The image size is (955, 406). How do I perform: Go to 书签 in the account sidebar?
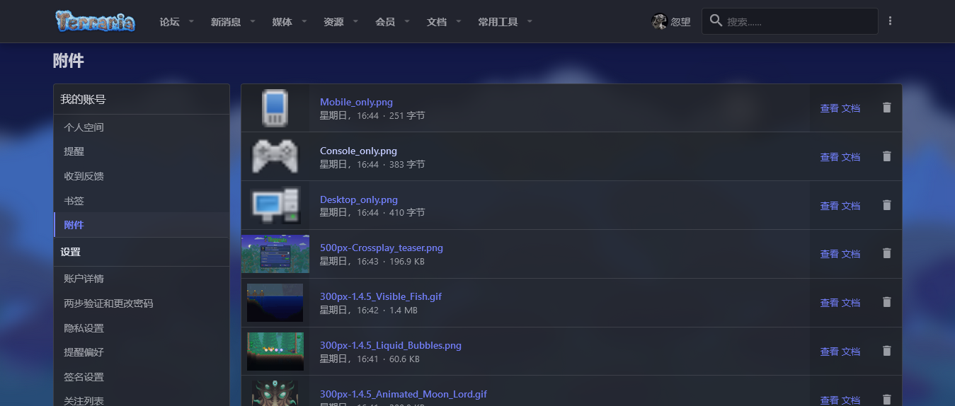pyautogui.click(x=74, y=201)
